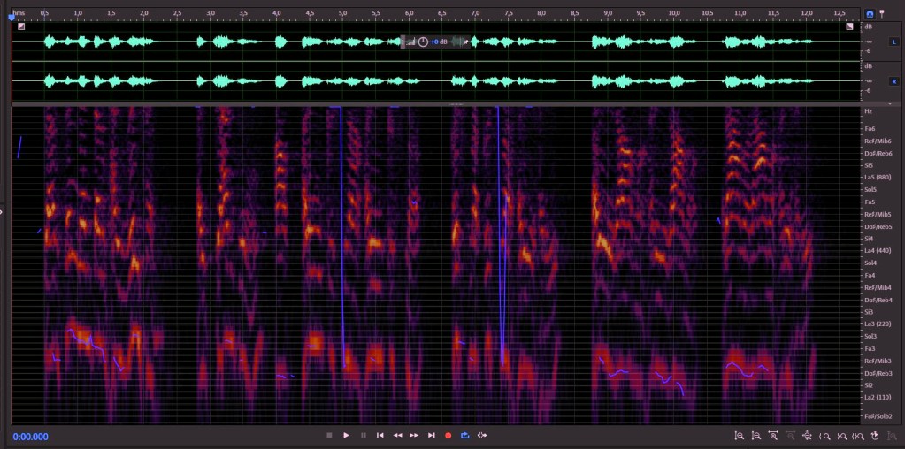
Task: Start playback with the Play button
Action: 346,435
